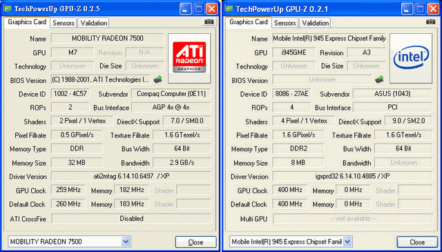Image resolution: width=442 pixels, height=252 pixels.
Task: Click Default Clock value 260 MHz
Action: point(68,204)
